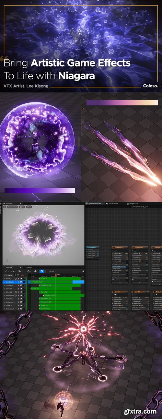Image resolution: width=162 pixels, height=419 pixels.
Task: Select the System Overview tab
Action: point(94,204)
